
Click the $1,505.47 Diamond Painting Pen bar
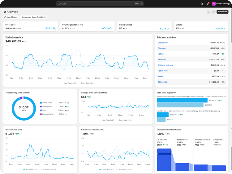[163, 115]
